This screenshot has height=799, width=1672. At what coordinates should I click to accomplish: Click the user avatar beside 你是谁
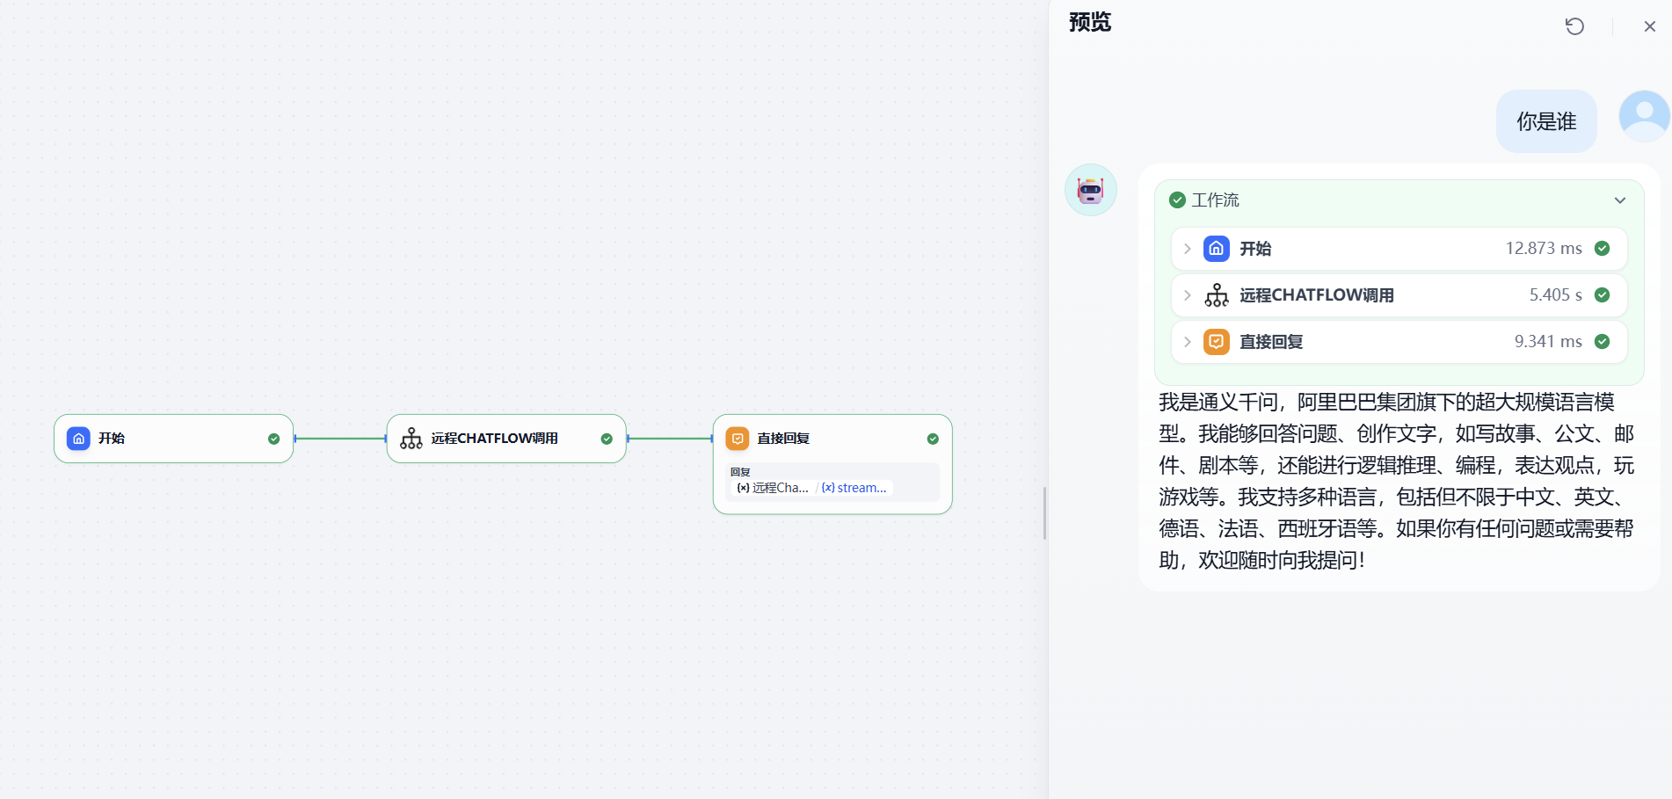click(x=1644, y=115)
